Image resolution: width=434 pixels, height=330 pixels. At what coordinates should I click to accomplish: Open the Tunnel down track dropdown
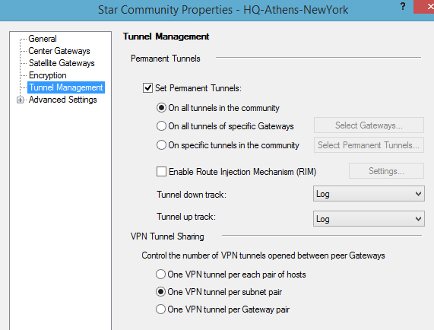[369, 194]
